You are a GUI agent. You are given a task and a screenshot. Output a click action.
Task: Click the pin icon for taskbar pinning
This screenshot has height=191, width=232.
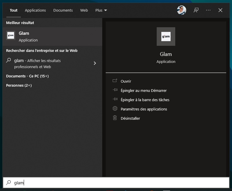[115, 99]
